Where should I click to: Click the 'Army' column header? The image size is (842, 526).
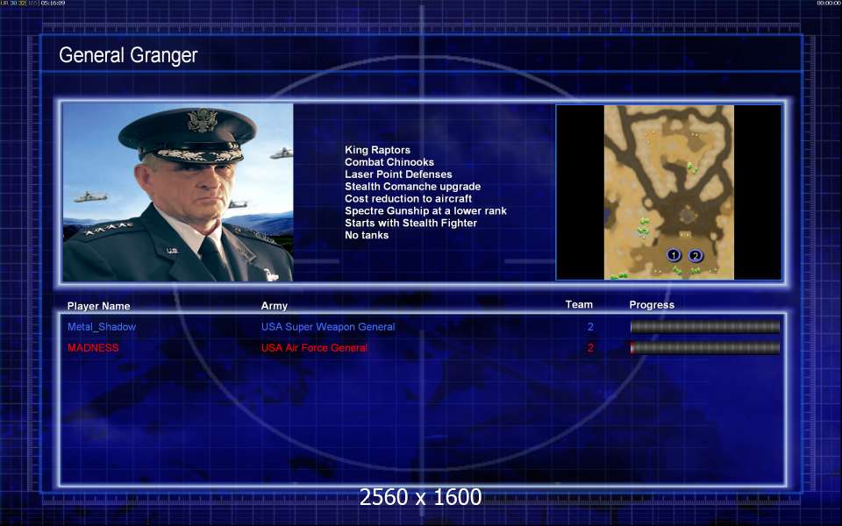(275, 306)
